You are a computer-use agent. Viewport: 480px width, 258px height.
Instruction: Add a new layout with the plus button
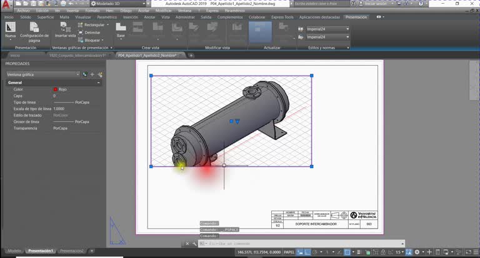point(91,251)
